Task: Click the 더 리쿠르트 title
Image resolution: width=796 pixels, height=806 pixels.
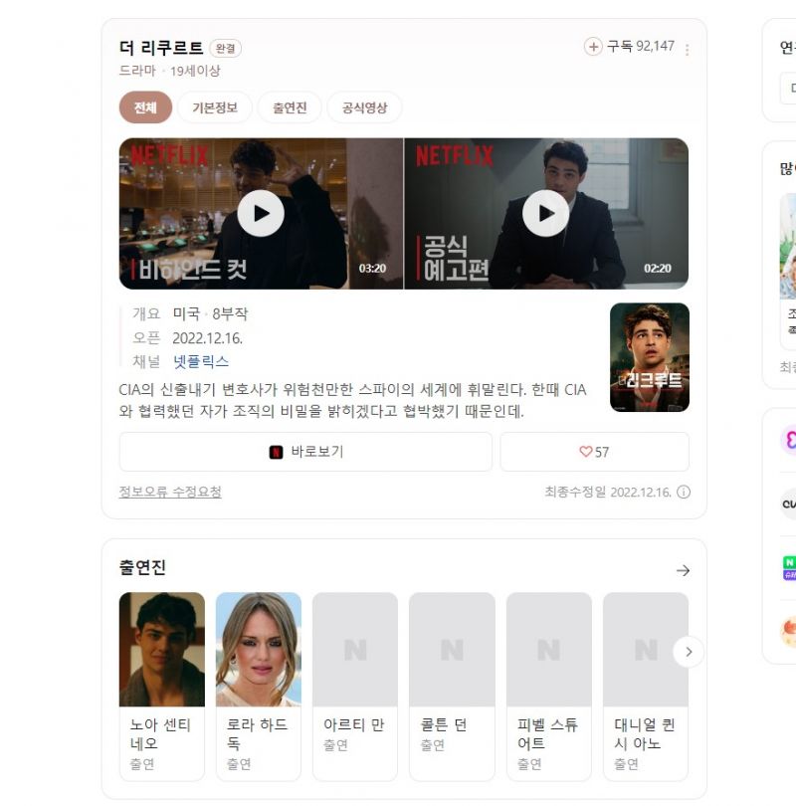Action: coord(161,48)
